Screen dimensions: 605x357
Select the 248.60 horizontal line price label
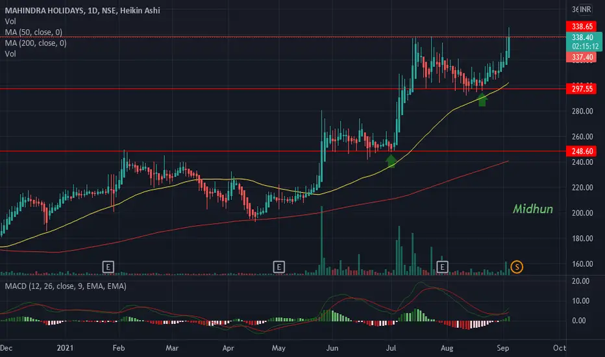click(x=582, y=151)
